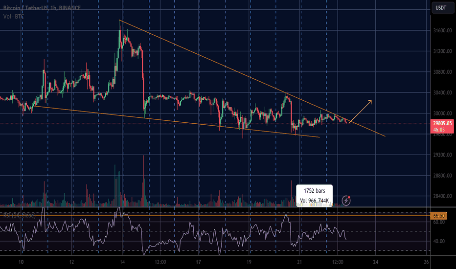The image size is (456, 269).
Task: Click the date 14 on time axis
Action: point(122,262)
